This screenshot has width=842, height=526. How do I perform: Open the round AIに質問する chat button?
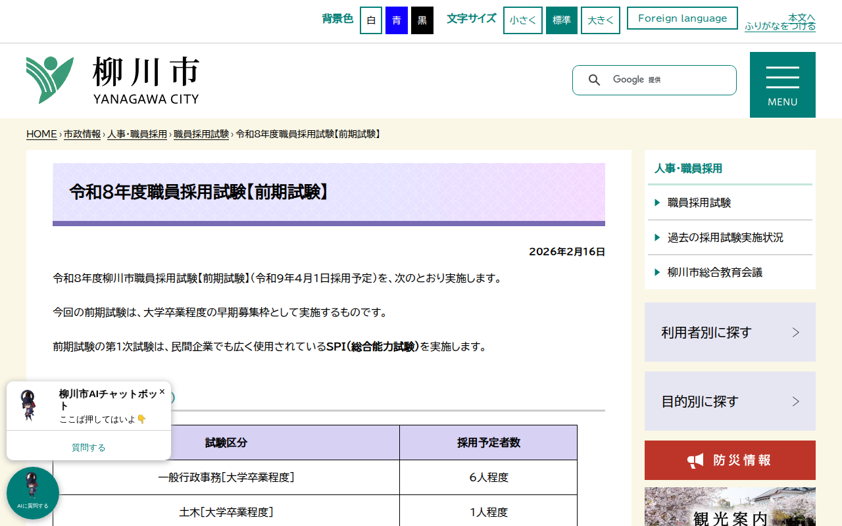[33, 493]
